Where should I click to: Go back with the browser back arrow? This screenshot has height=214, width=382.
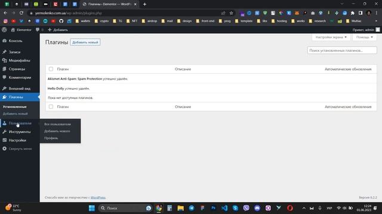click(5, 13)
